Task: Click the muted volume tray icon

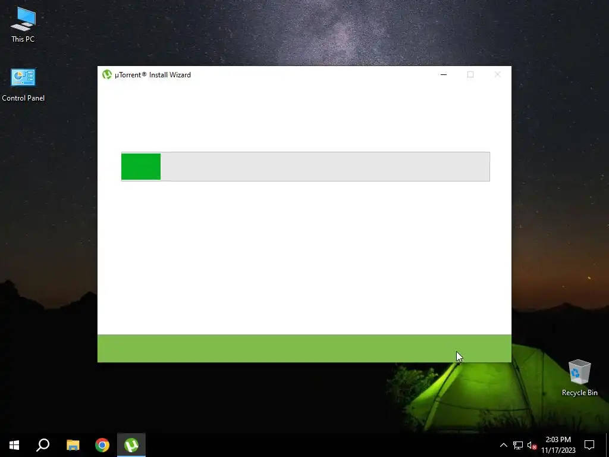Action: (532, 445)
